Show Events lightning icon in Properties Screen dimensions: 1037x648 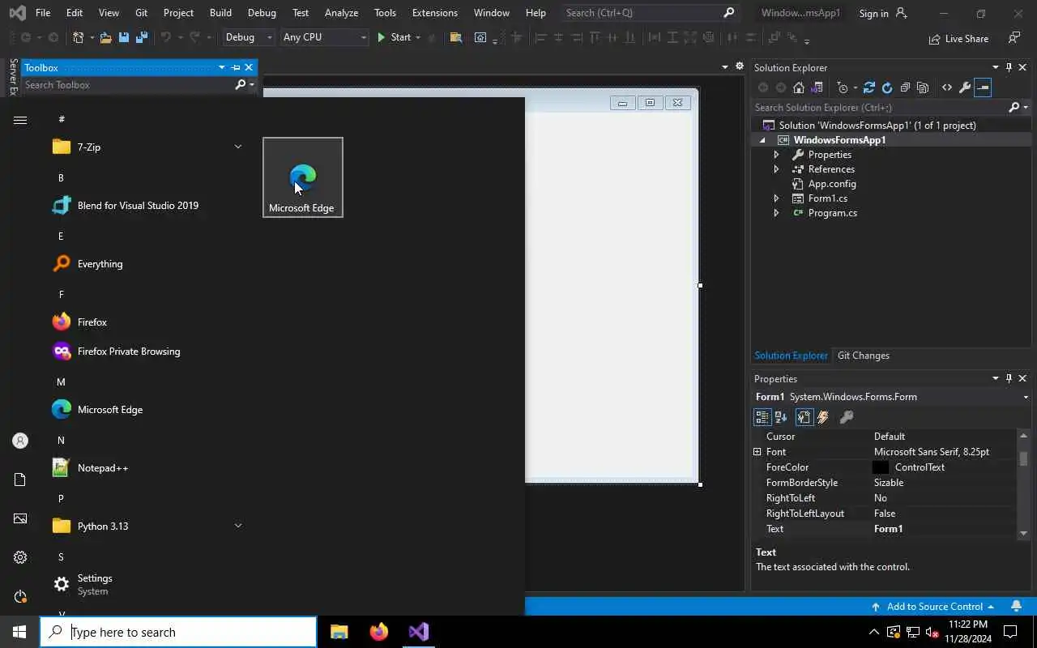point(823,417)
